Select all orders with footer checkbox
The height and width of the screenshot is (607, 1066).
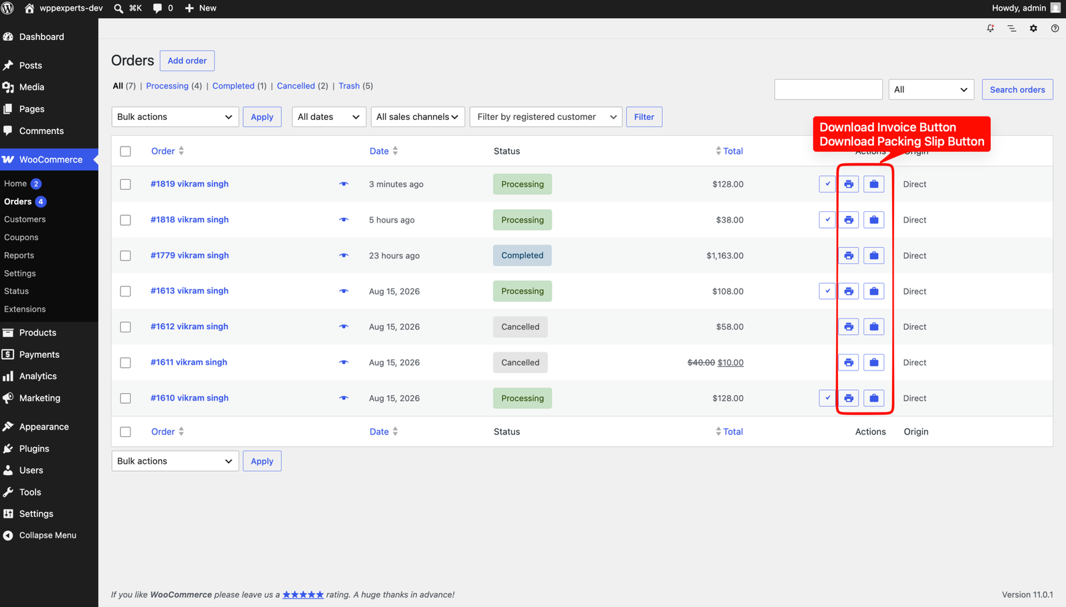(x=125, y=432)
